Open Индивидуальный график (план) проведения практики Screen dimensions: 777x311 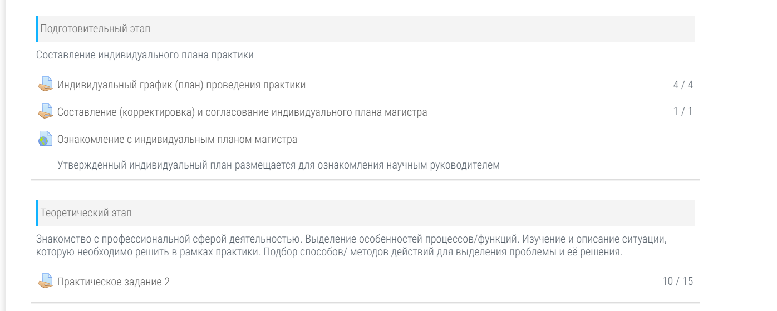coord(181,85)
